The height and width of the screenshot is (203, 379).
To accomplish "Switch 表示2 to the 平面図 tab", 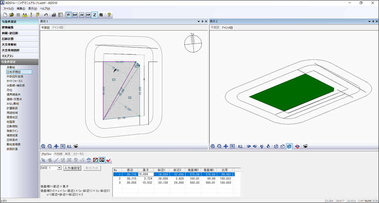I will 215,27.
